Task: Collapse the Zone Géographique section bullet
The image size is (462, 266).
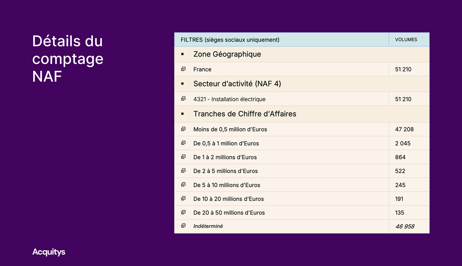Action: (182, 54)
